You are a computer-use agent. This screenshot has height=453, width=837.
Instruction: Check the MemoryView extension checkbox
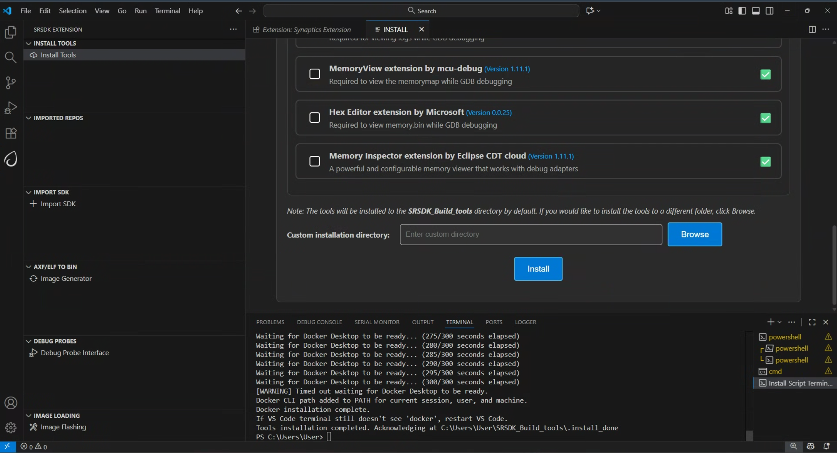click(x=315, y=74)
